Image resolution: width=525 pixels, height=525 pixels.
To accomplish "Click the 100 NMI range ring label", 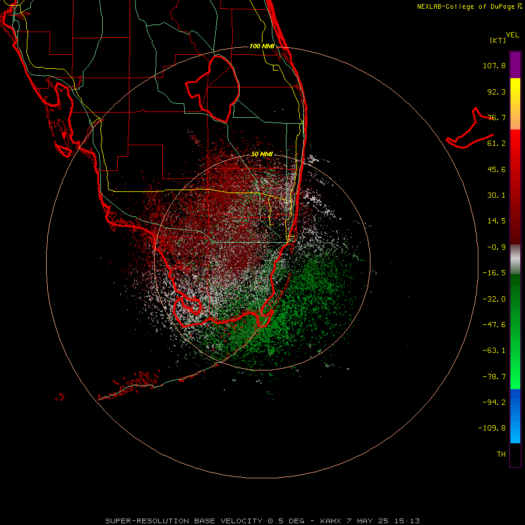I will [x=262, y=46].
